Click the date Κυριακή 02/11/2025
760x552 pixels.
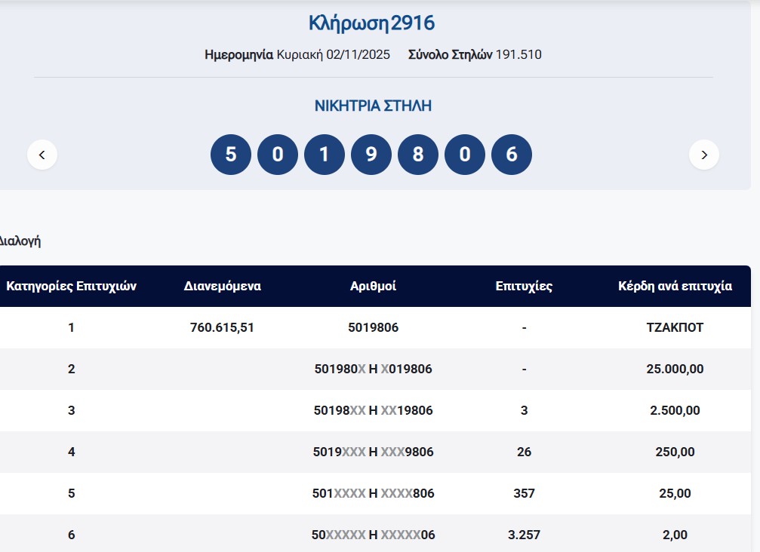[333, 55]
